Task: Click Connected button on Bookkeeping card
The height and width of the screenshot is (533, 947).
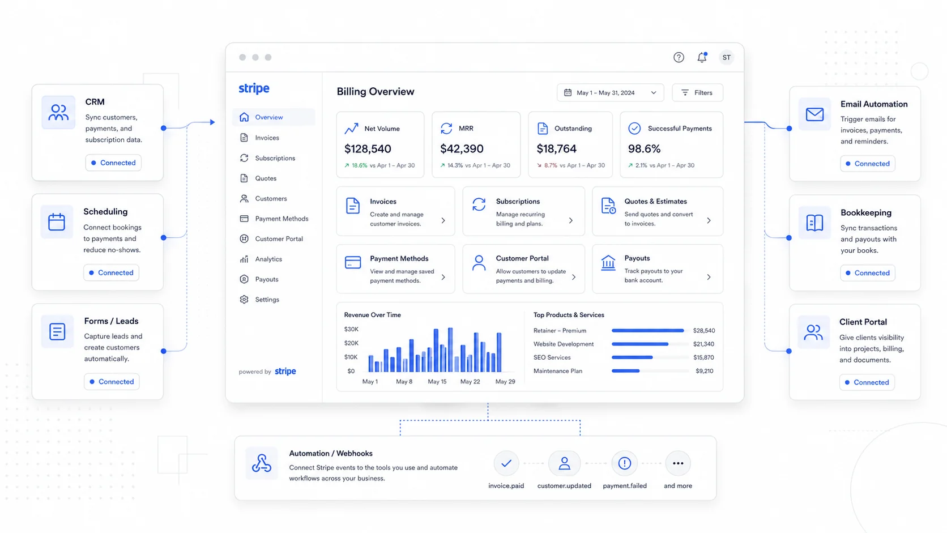Action: (868, 273)
